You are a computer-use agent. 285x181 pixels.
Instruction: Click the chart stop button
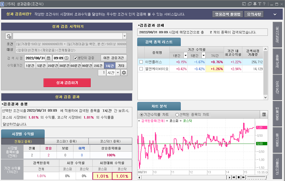click(239, 177)
